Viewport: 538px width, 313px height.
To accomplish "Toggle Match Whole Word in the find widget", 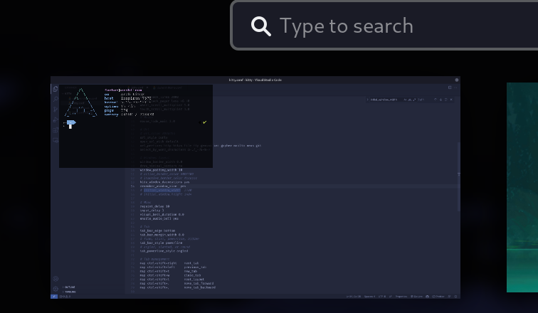I will (410, 100).
